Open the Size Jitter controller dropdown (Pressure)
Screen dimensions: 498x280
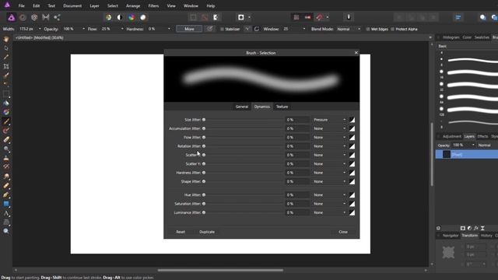[x=329, y=120]
